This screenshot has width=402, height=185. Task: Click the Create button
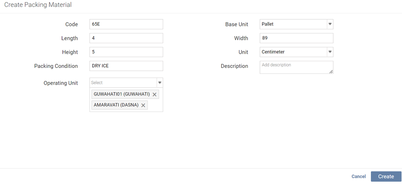[x=386, y=177]
